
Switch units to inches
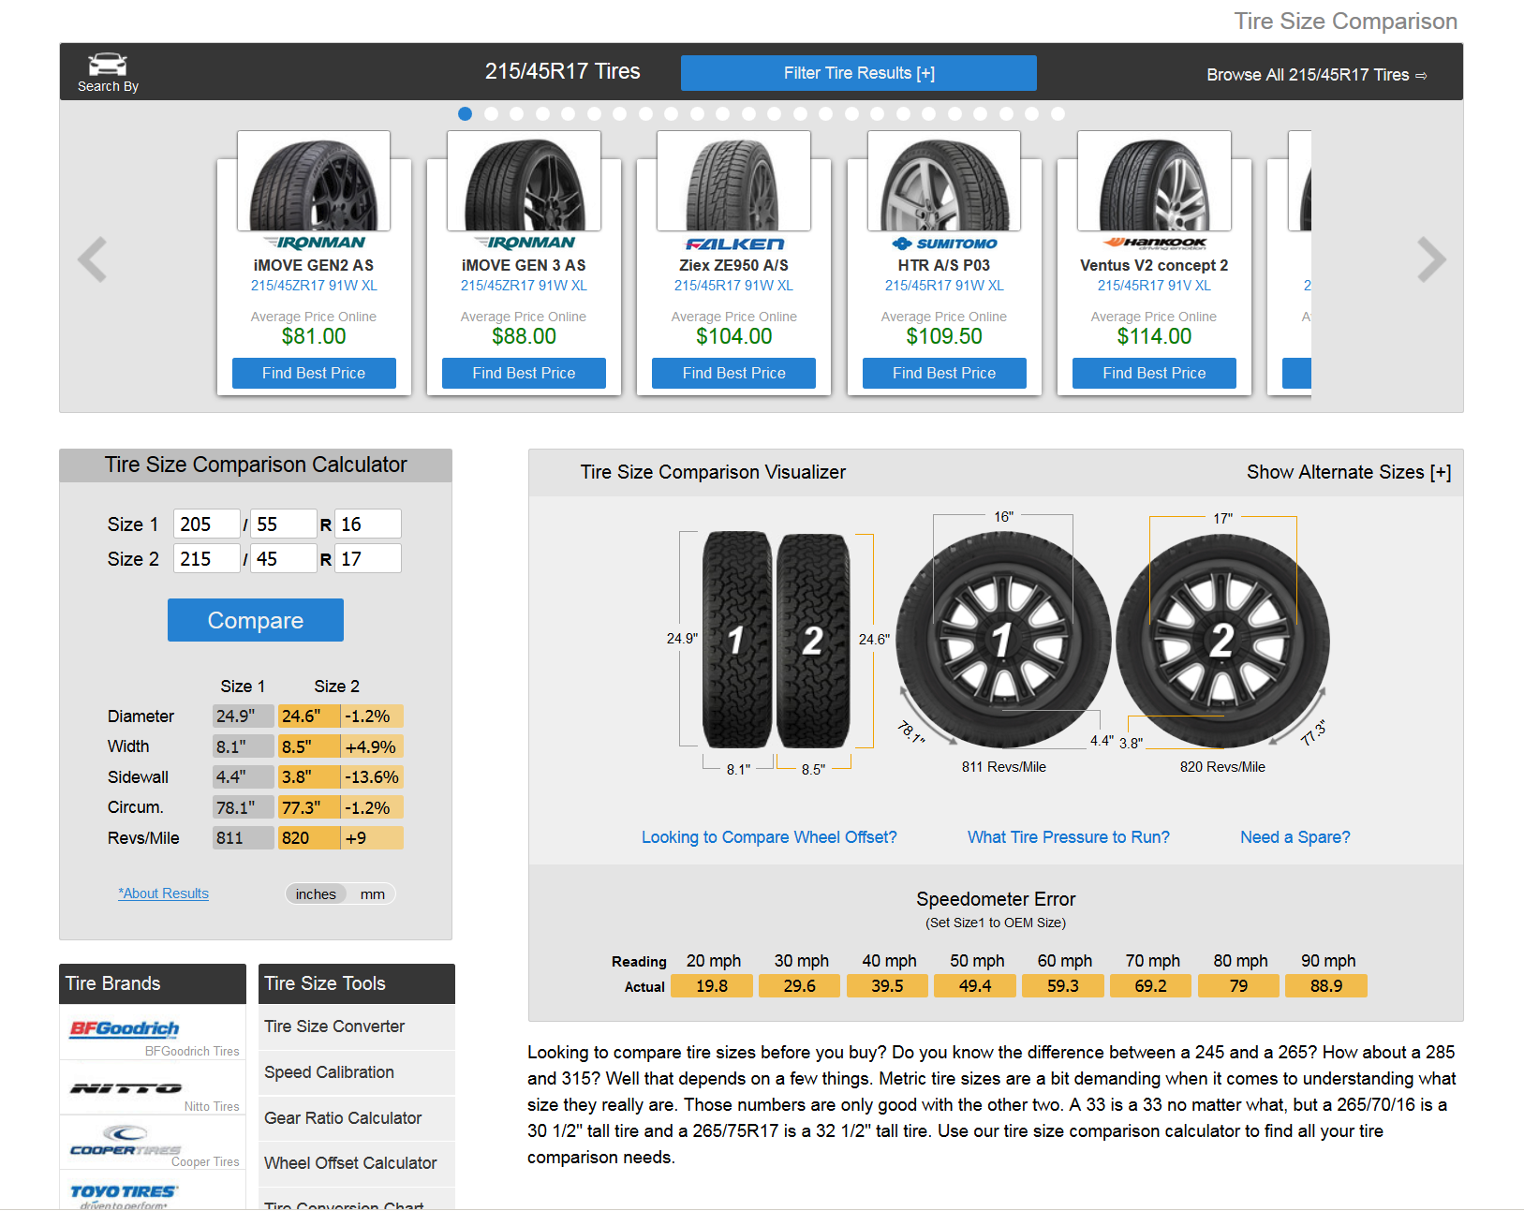click(316, 894)
